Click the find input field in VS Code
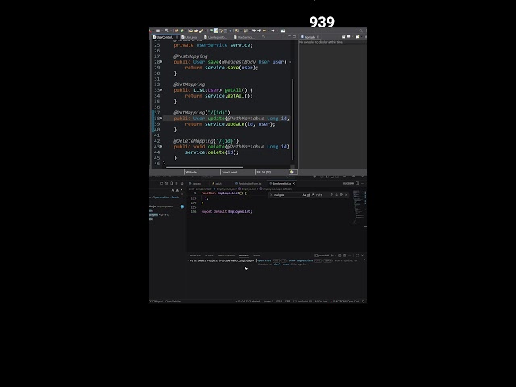 [287, 195]
